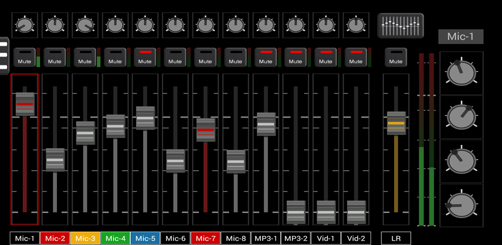Viewport: 502px width, 245px height.
Task: Click the Mic-6 fader handle
Action: (x=176, y=161)
